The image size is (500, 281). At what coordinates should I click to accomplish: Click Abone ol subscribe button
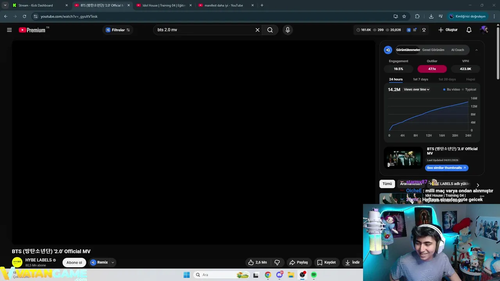(x=74, y=262)
